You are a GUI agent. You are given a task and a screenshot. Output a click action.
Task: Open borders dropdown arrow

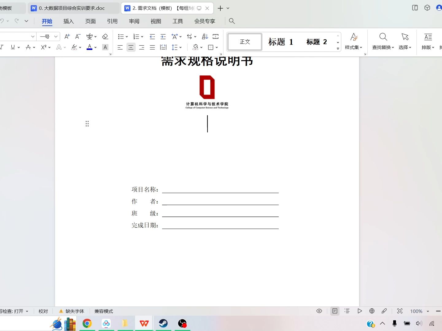pos(217,48)
